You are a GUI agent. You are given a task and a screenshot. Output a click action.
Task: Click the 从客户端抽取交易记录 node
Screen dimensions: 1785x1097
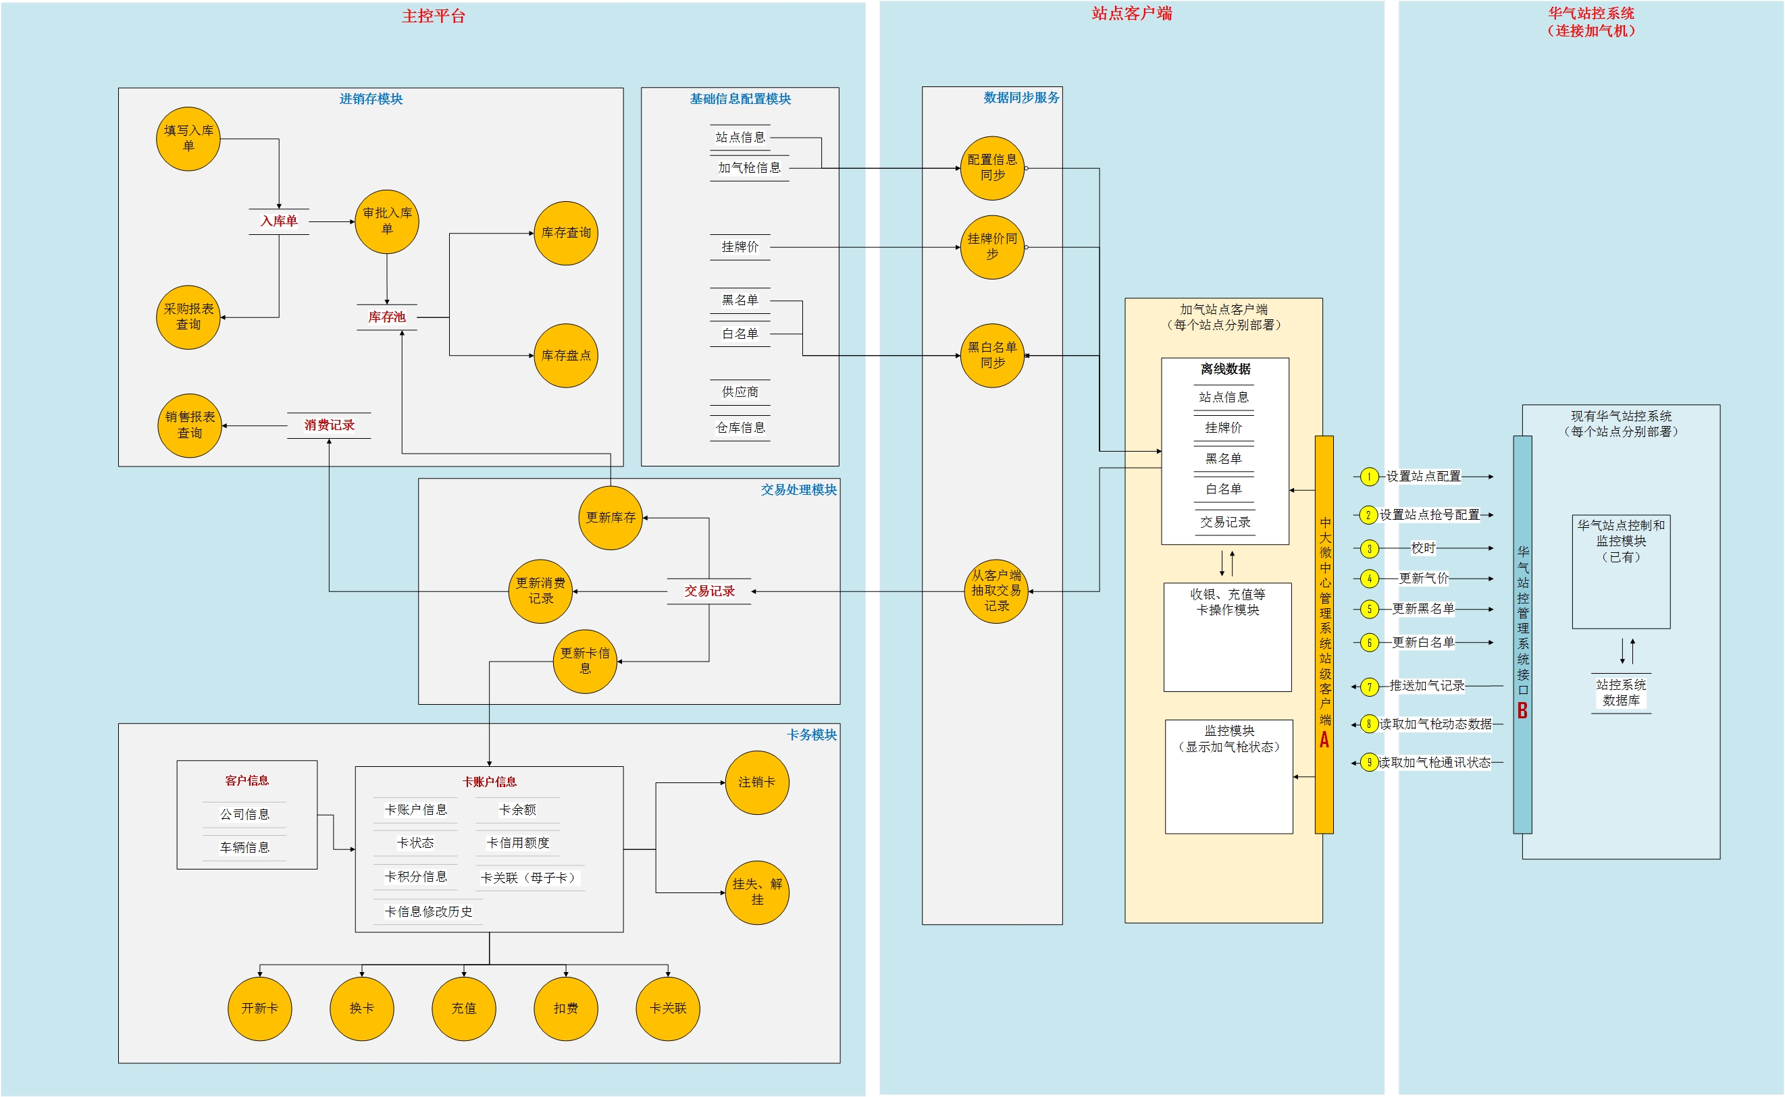[x=996, y=591]
